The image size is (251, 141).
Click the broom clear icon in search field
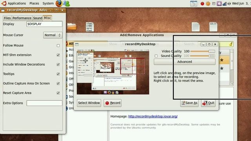click(231, 44)
